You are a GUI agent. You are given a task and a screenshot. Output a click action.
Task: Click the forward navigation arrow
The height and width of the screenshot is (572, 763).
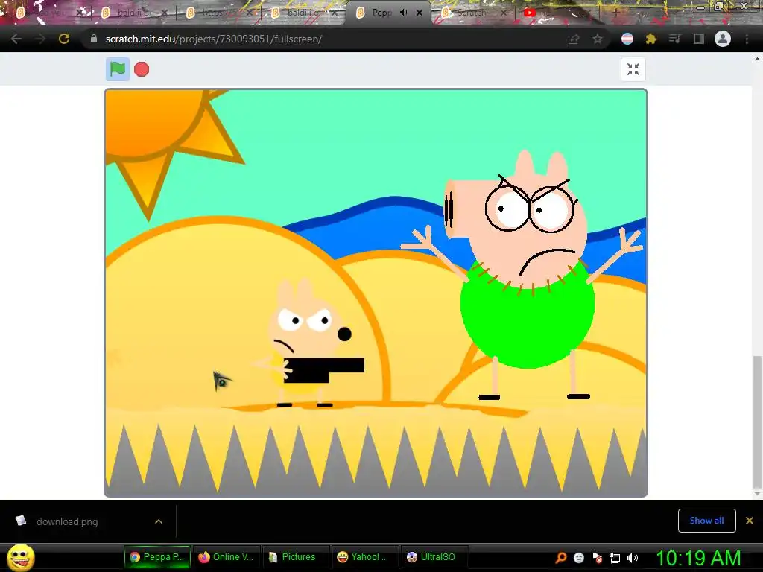point(40,39)
